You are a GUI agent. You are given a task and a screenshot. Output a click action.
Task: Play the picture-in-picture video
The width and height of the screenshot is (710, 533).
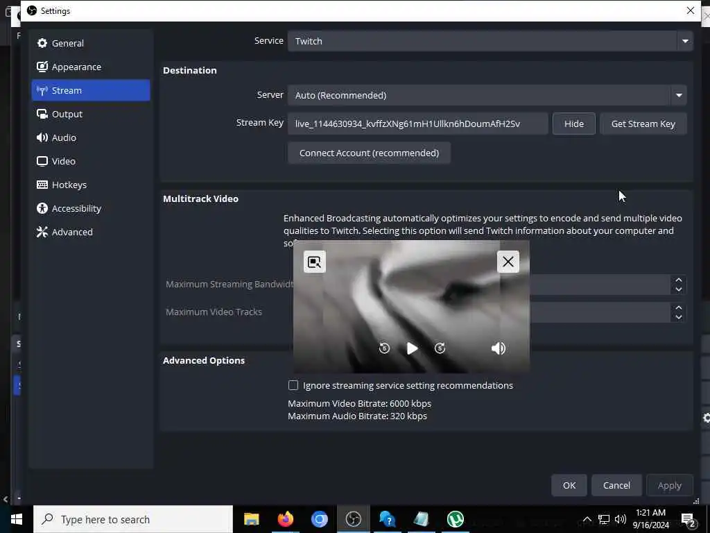pos(412,348)
